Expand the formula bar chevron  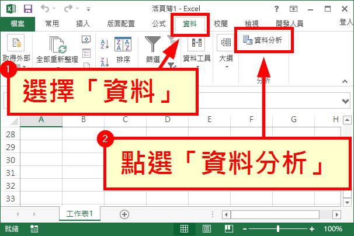point(345,101)
